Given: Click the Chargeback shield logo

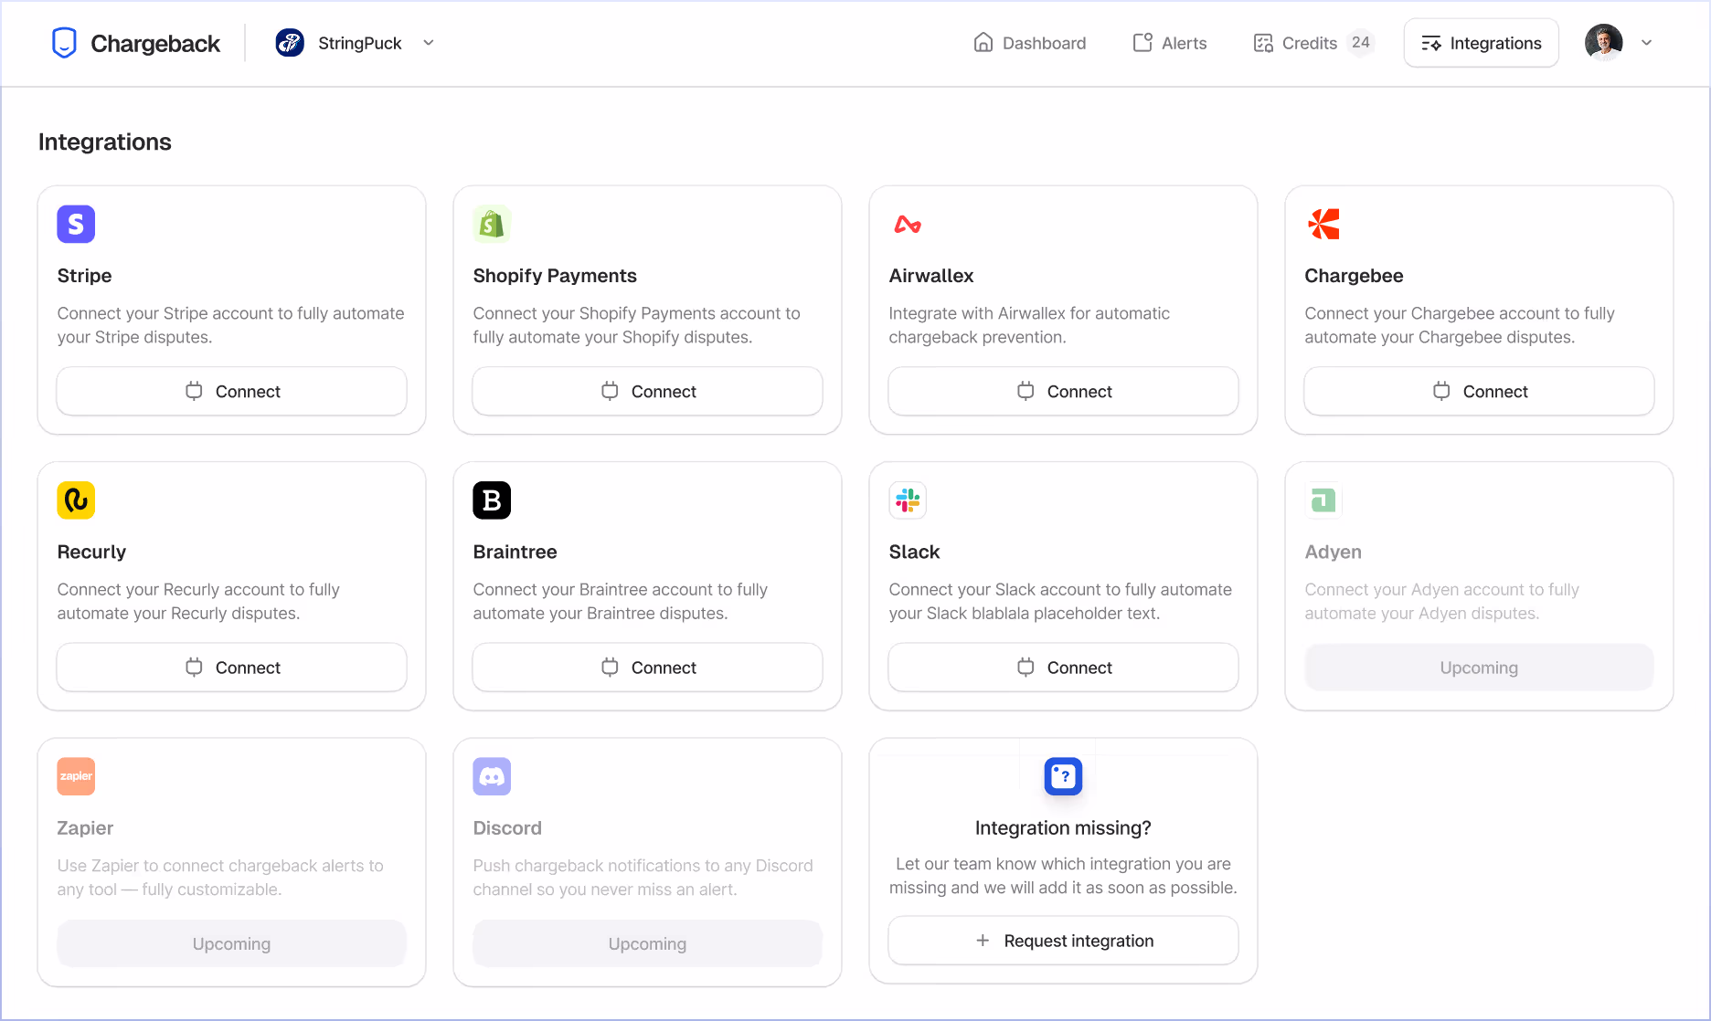Looking at the screenshot, I should coord(64,43).
